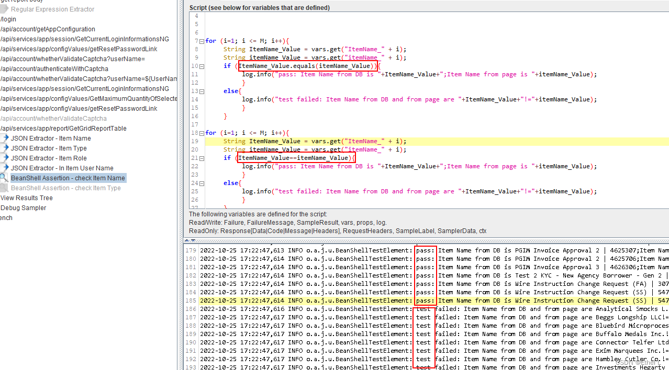The image size is (669, 370).
Task: Collapse the if block at line 21
Action: 202,158
